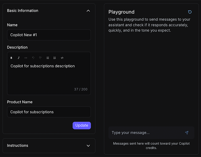Click the undo icon in editor toolbar
The height and width of the screenshot is (157, 201).
[x=33, y=58]
